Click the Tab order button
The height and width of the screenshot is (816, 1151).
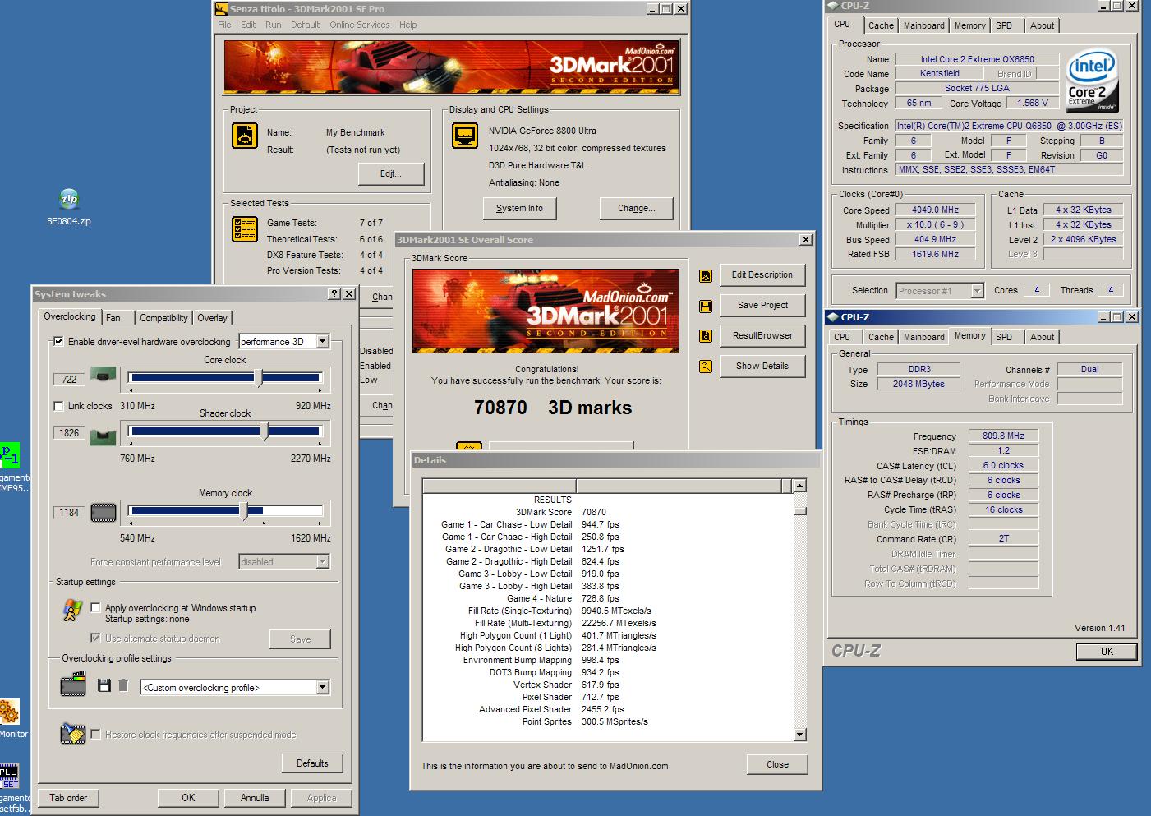click(x=68, y=798)
